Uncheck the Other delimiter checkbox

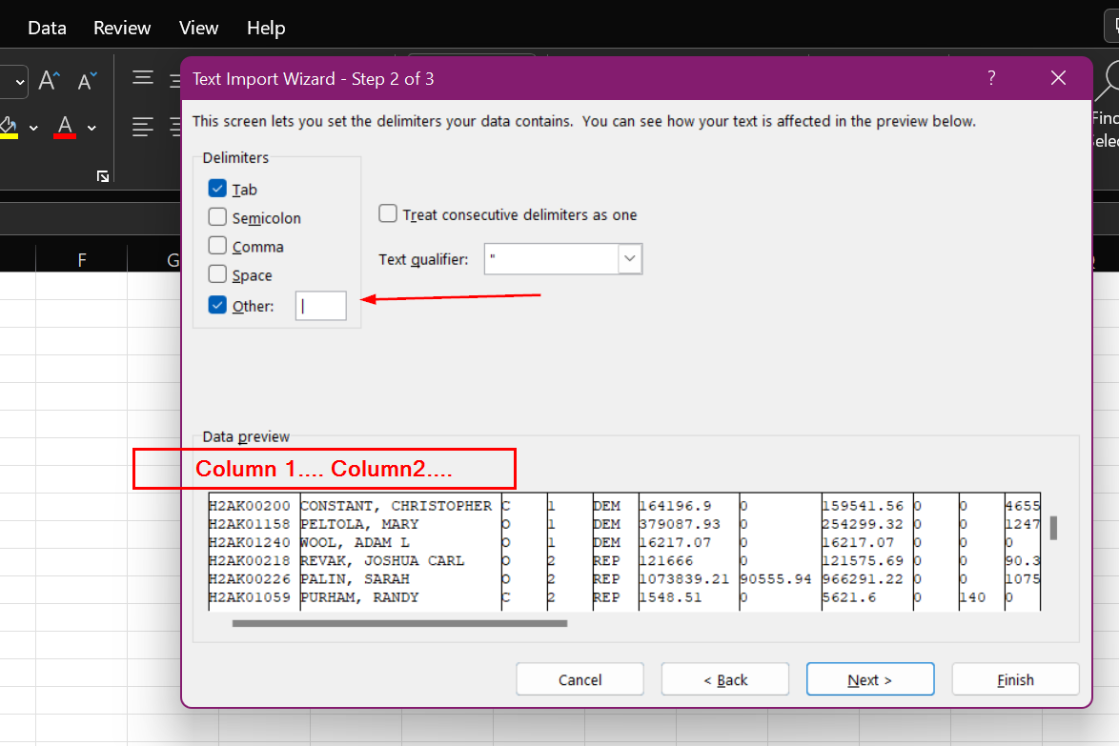coord(217,305)
